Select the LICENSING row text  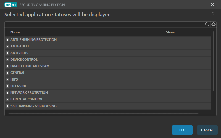pos(19,86)
